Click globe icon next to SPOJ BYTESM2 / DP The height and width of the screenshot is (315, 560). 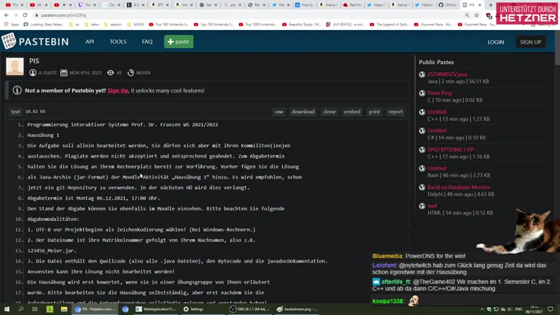pyautogui.click(x=422, y=149)
